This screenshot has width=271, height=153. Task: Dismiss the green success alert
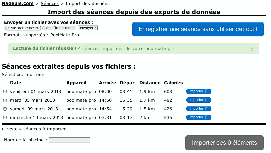point(252,49)
